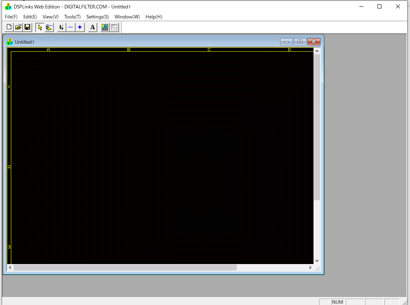Viewport: 410px width, 305px height.
Task: Click the New document icon
Action: (x=9, y=27)
